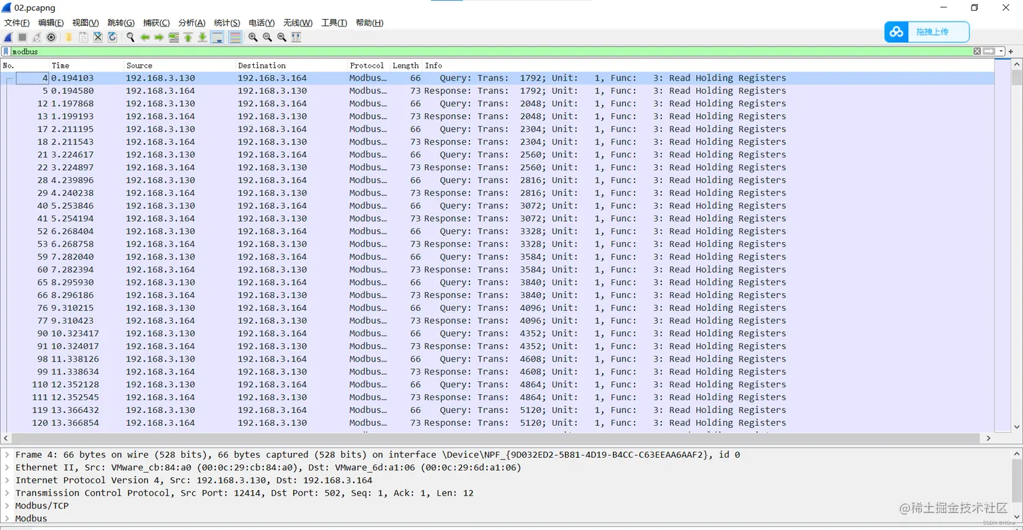Close this capture file toolbar icon
The image size is (1023, 530).
[97, 37]
